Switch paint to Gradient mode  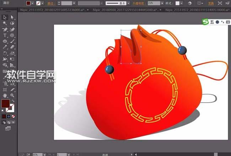(x=9, y=116)
